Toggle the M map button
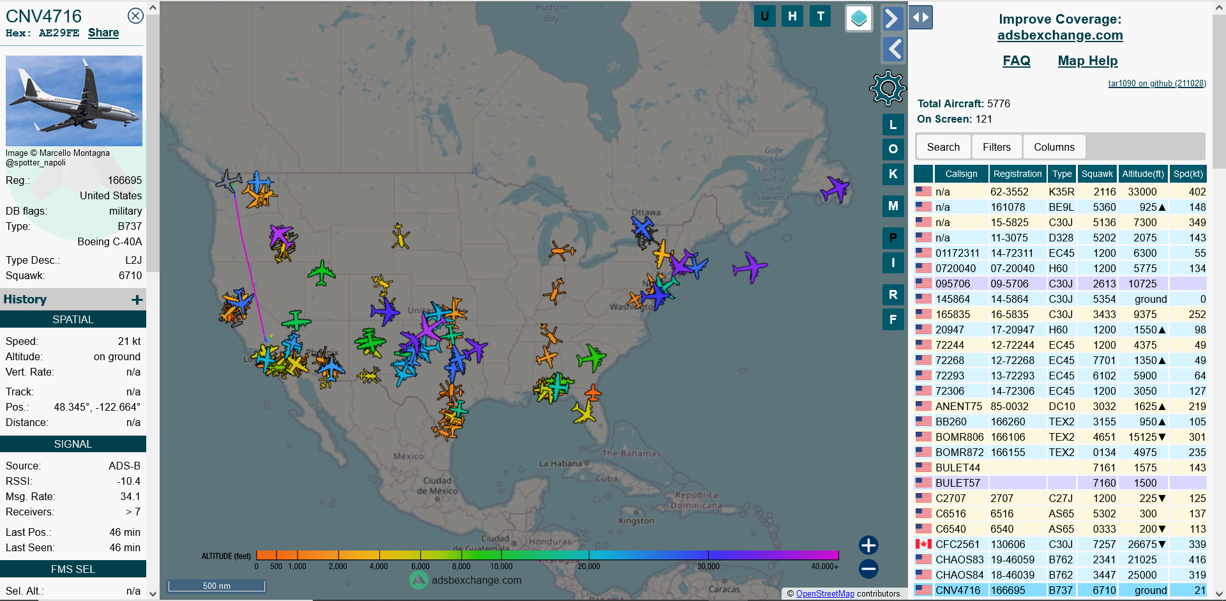 point(893,206)
